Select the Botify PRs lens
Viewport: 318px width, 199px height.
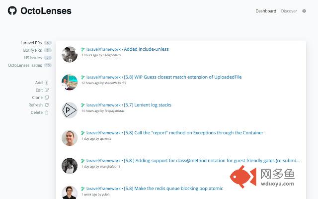point(32,50)
